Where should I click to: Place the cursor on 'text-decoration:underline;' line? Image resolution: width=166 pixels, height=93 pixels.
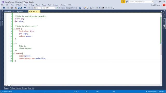coord(32,58)
